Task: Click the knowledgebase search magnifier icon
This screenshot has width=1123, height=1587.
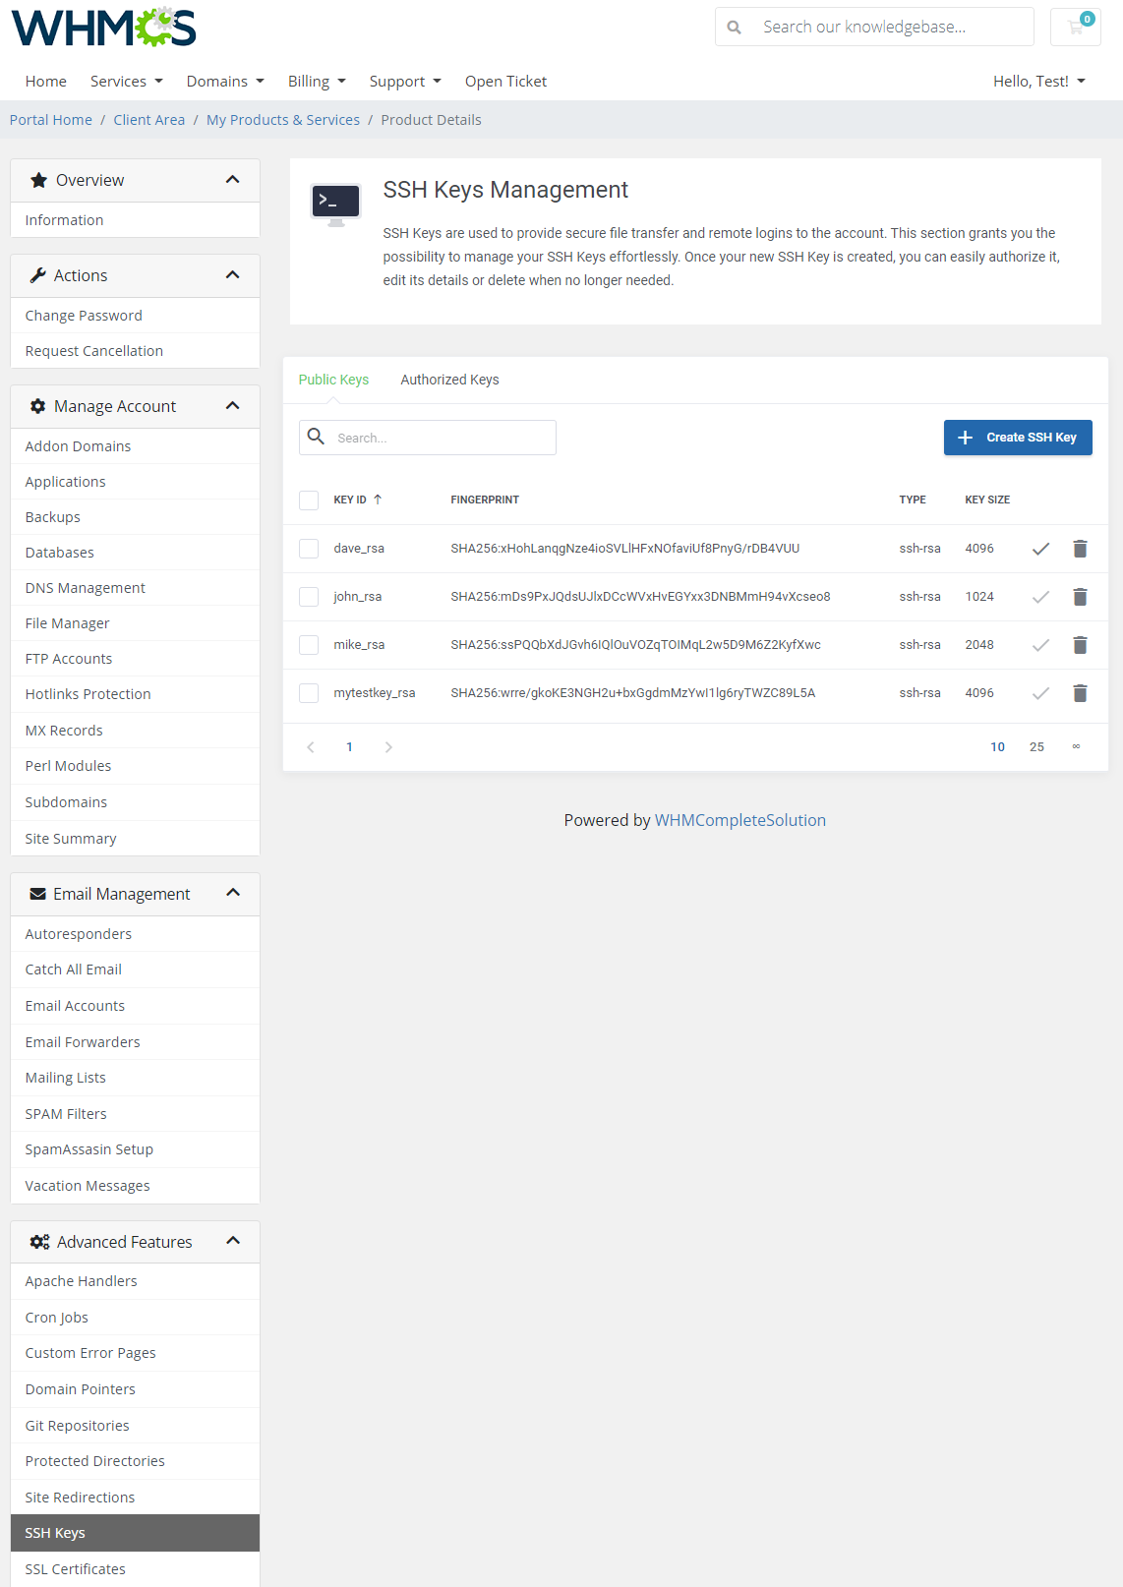Action: pos(735,28)
